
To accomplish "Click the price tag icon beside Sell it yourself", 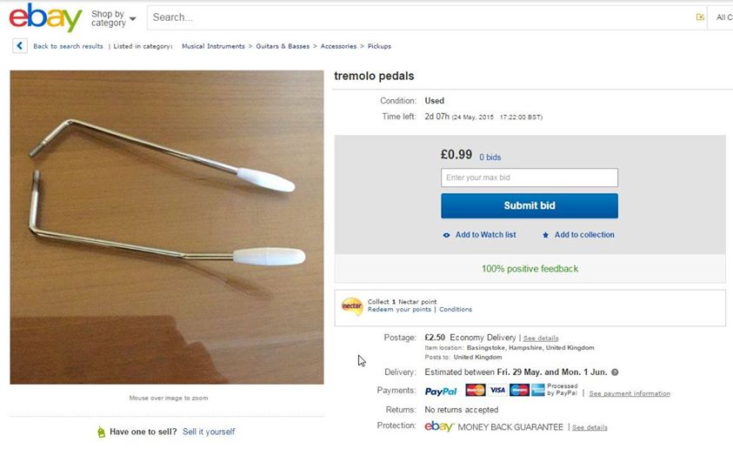I will [101, 432].
